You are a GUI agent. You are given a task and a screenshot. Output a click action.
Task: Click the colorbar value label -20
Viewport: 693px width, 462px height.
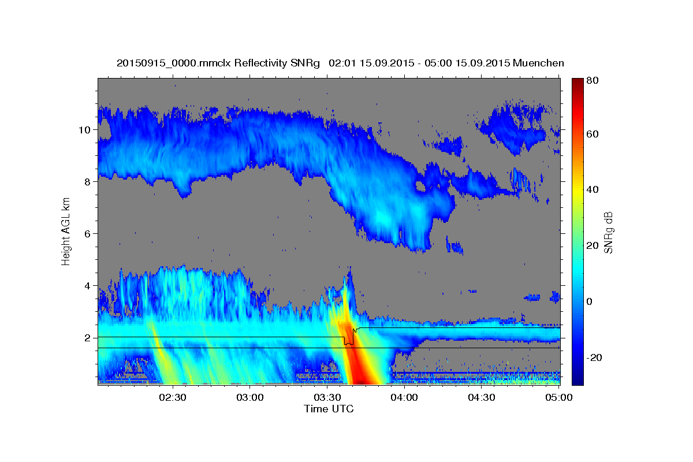[594, 357]
